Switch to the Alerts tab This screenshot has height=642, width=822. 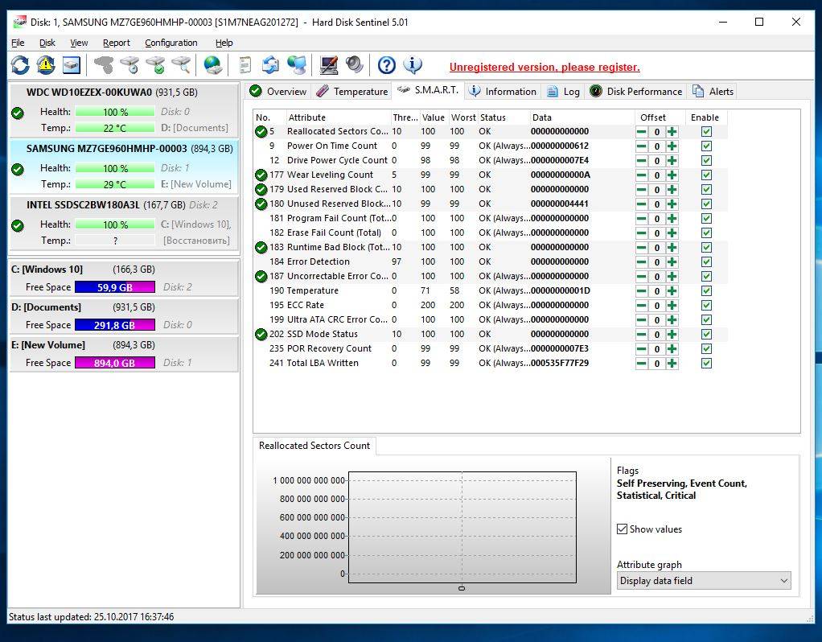tap(713, 91)
